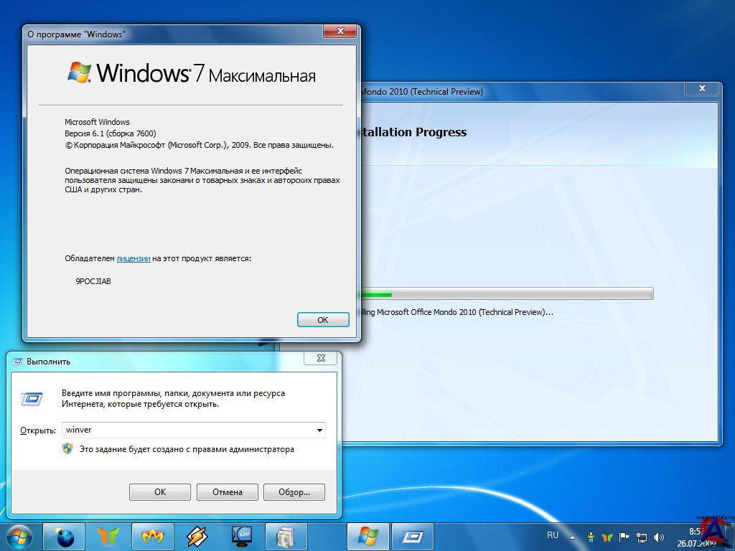Screen dimensions: 735x551
Task: Switch to the About Windows taskbar button
Action: (x=368, y=536)
